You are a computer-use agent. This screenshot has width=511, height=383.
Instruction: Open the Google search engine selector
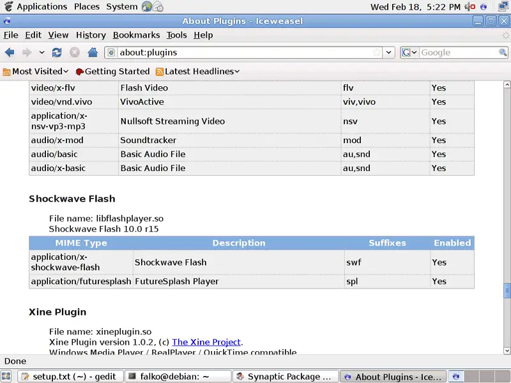(x=409, y=52)
